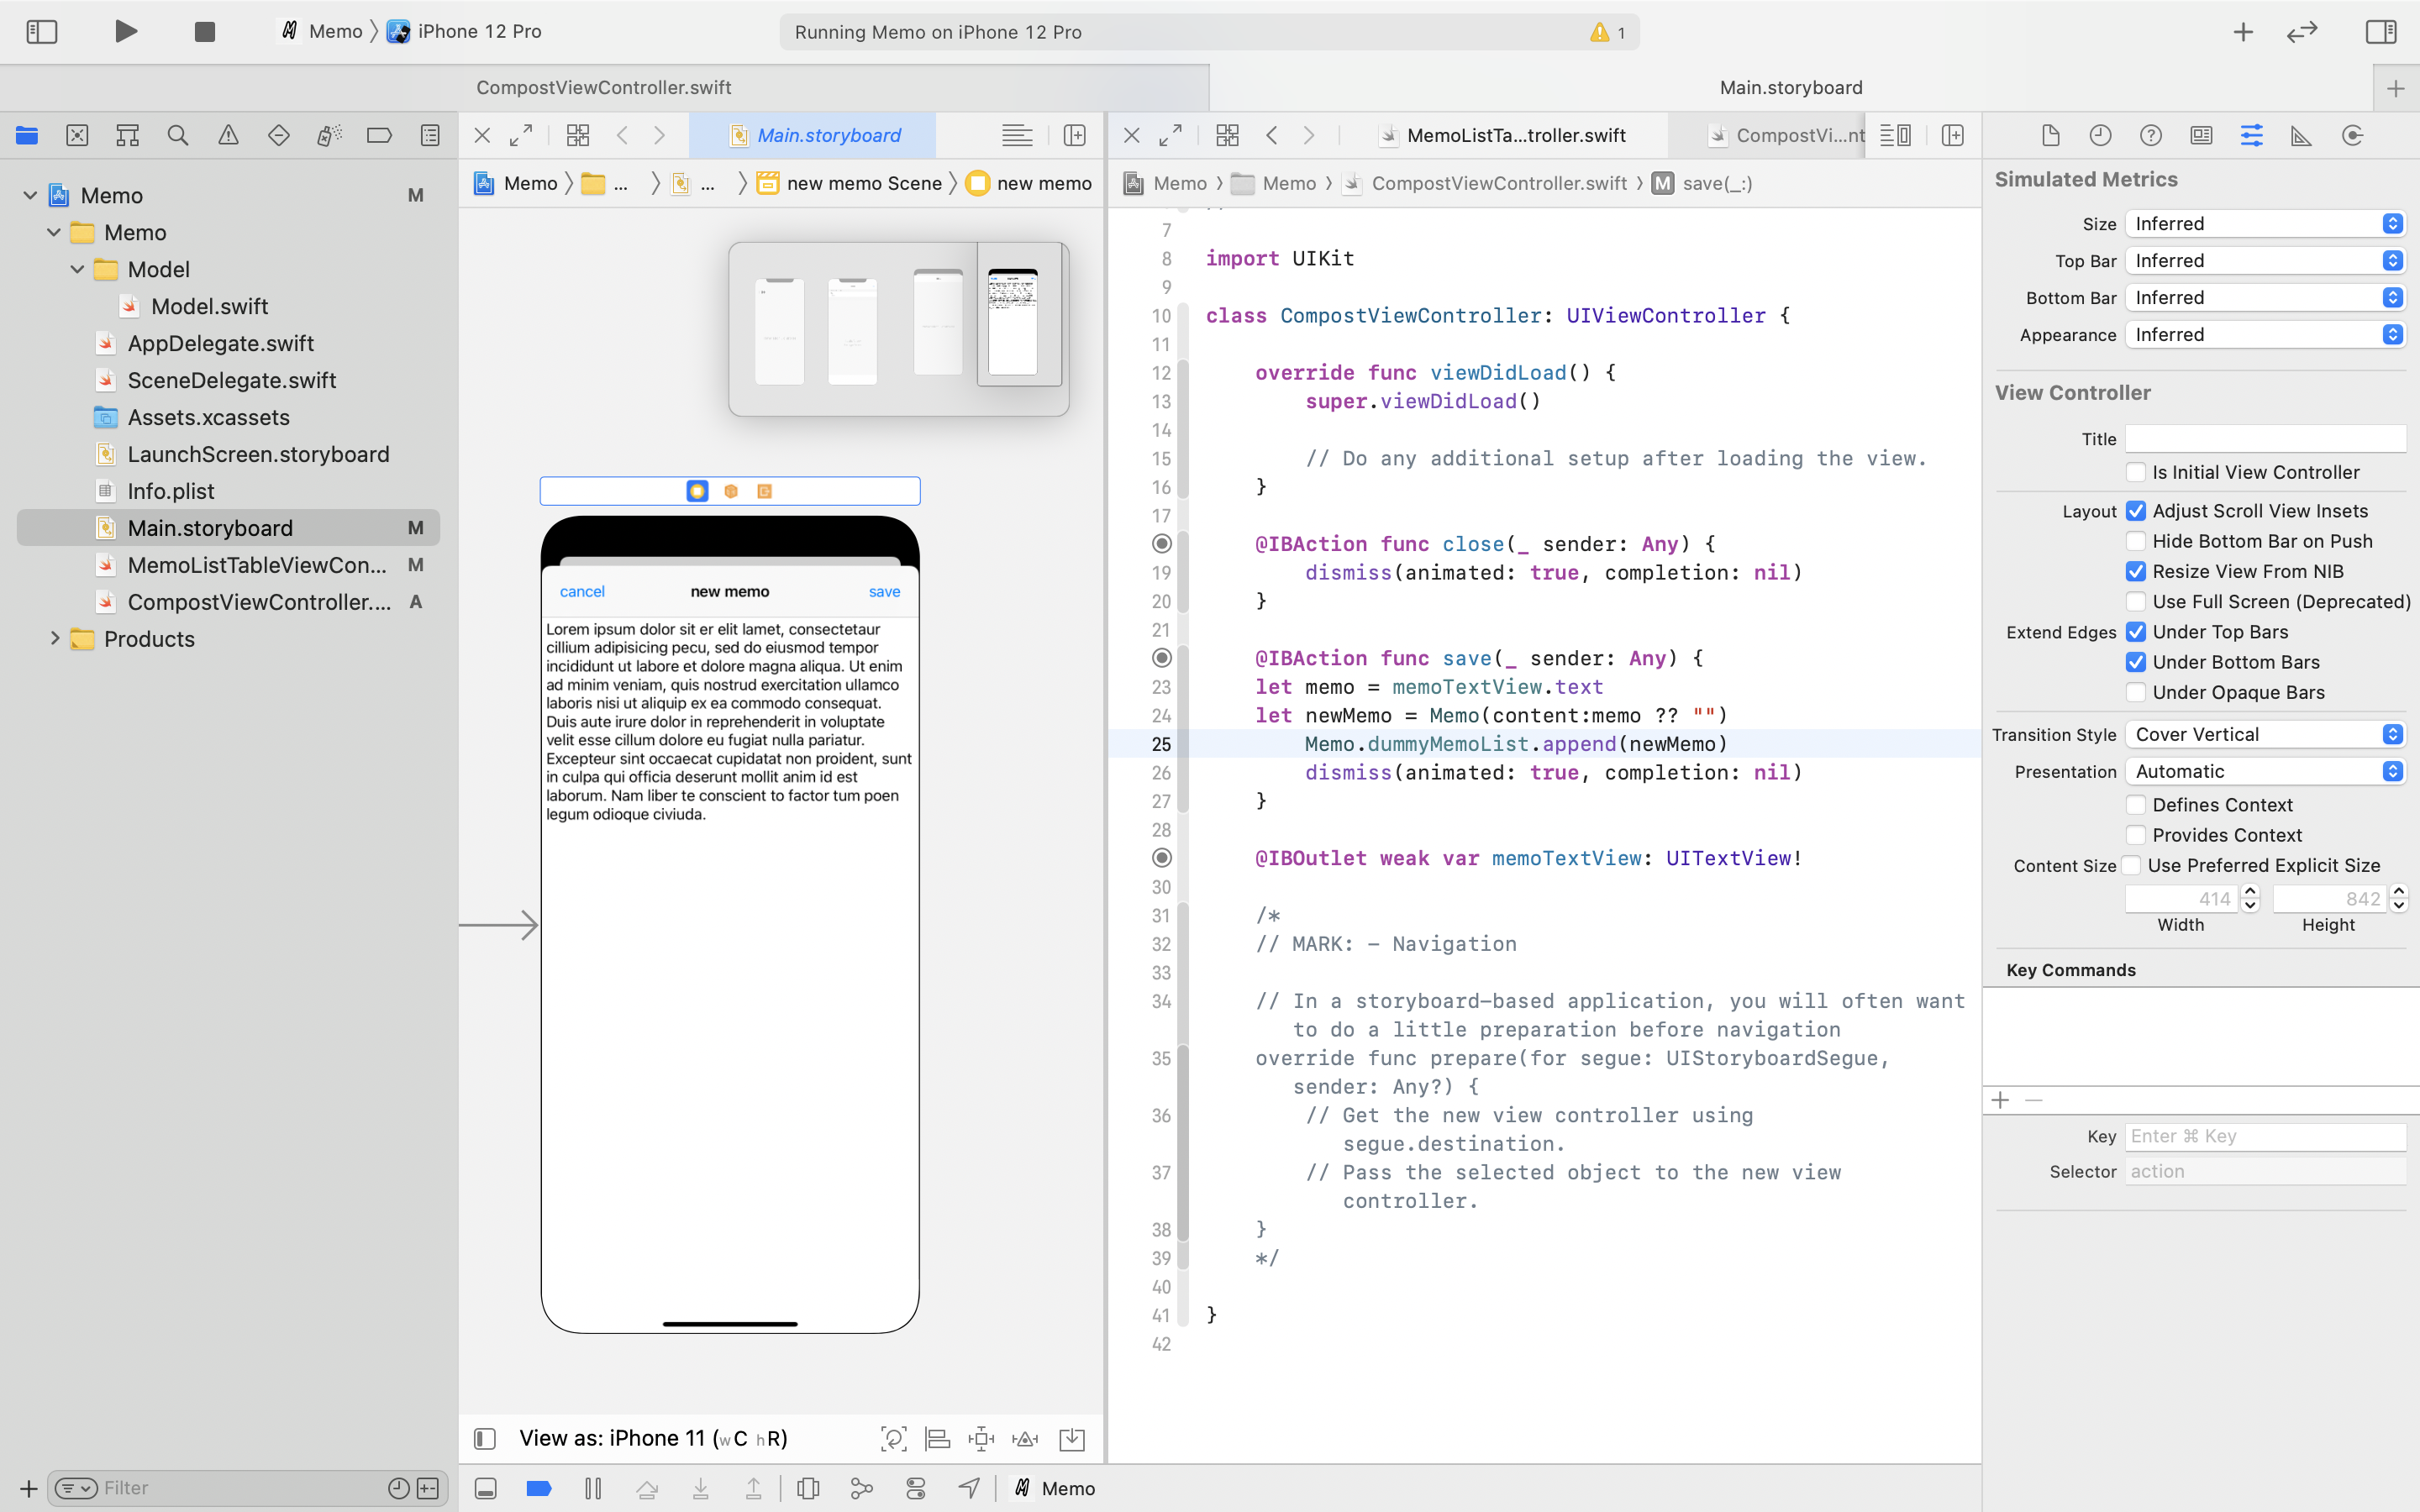
Task: Select the MemoListTa...troller.swift editor tab
Action: tap(1514, 135)
